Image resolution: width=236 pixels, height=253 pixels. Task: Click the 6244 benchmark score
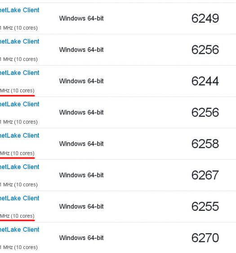205,81
